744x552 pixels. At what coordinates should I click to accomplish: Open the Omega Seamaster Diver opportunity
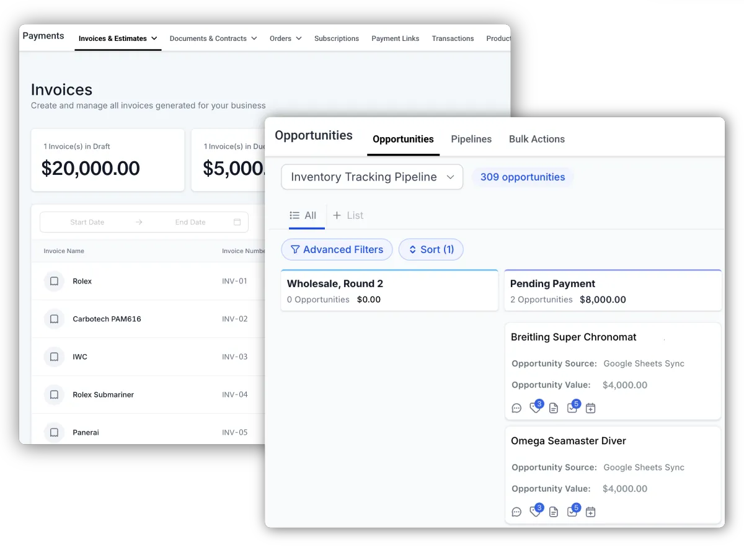pos(569,441)
